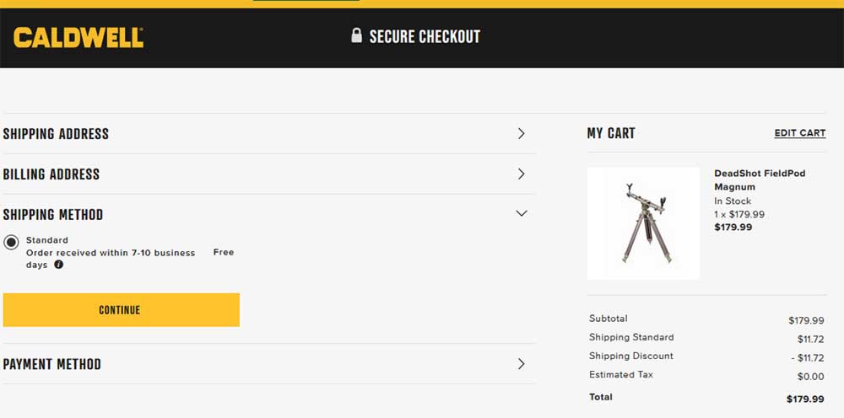Click the shipping info tooltip icon
844x418 pixels.
pyautogui.click(x=58, y=265)
